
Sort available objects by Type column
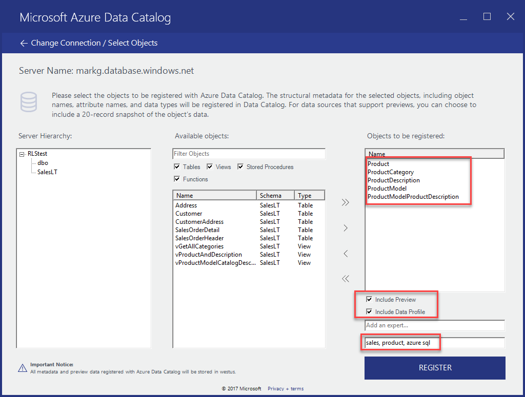pos(309,195)
